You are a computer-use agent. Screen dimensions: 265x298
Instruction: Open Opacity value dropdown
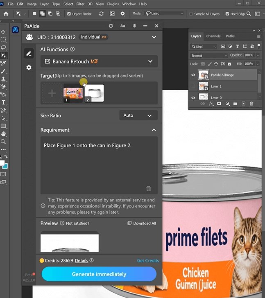pos(258,55)
